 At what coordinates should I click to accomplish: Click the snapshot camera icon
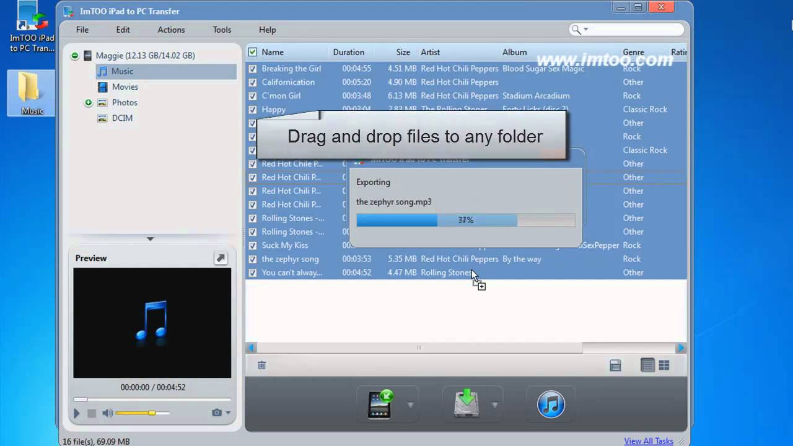pos(217,413)
